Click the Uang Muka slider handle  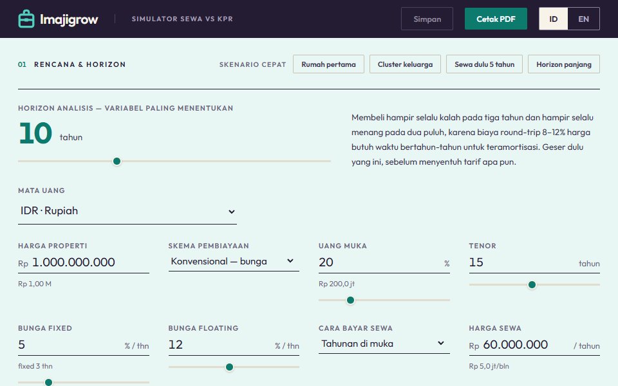click(x=350, y=300)
